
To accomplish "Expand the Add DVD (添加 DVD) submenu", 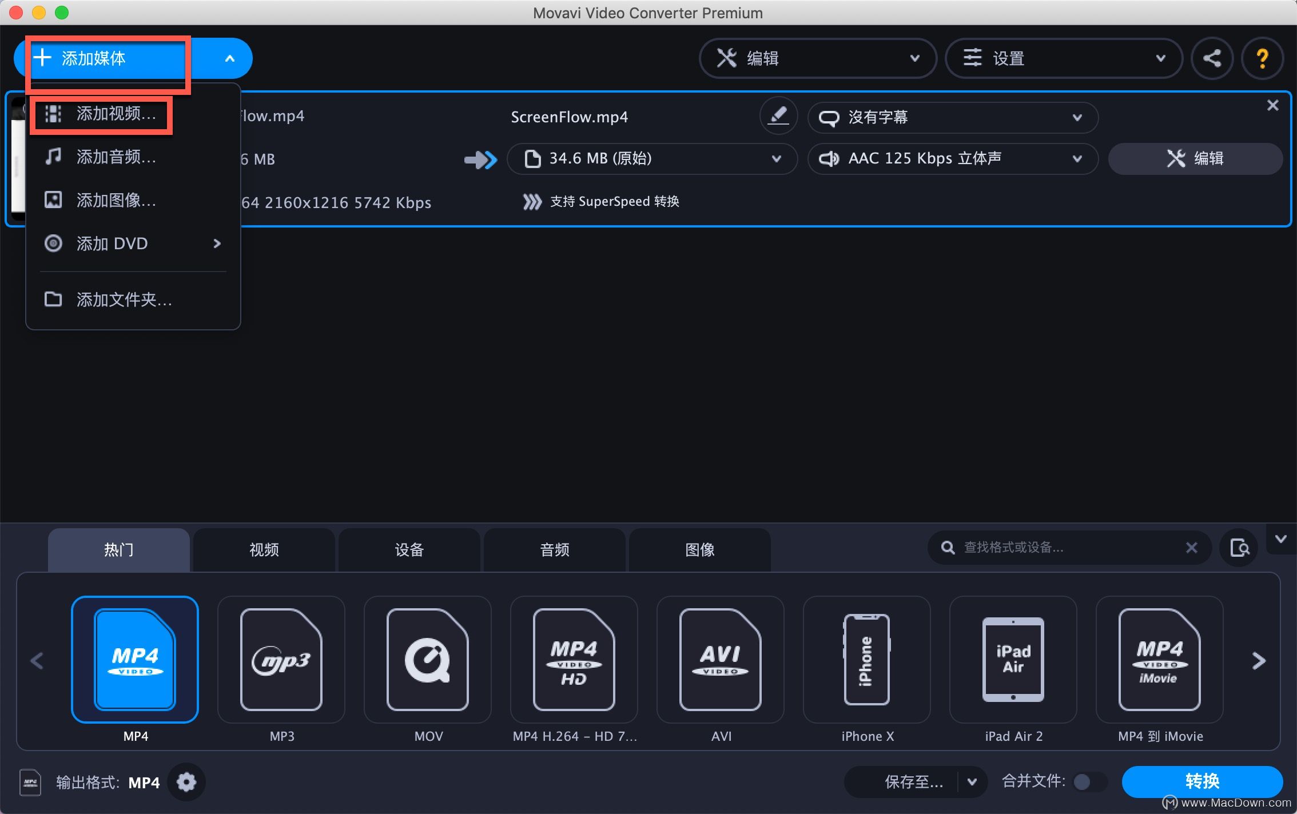I will [133, 244].
